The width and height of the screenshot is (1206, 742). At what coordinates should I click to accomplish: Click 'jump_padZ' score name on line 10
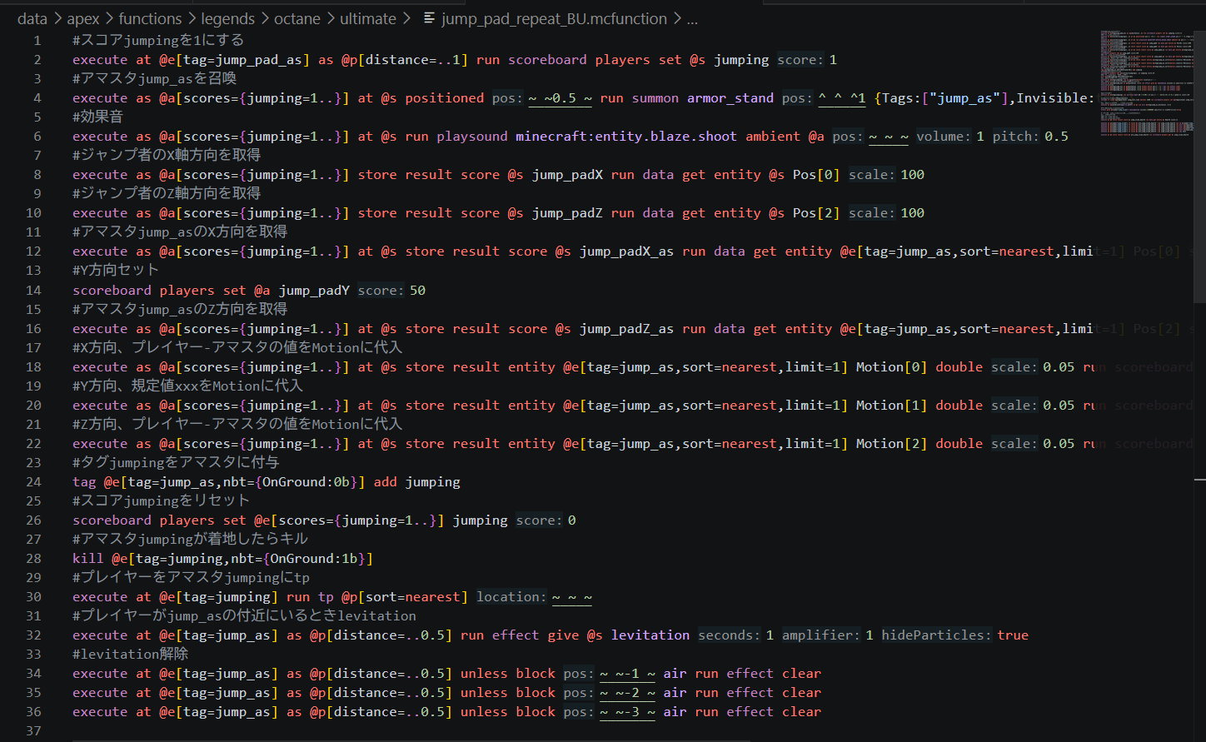click(567, 213)
